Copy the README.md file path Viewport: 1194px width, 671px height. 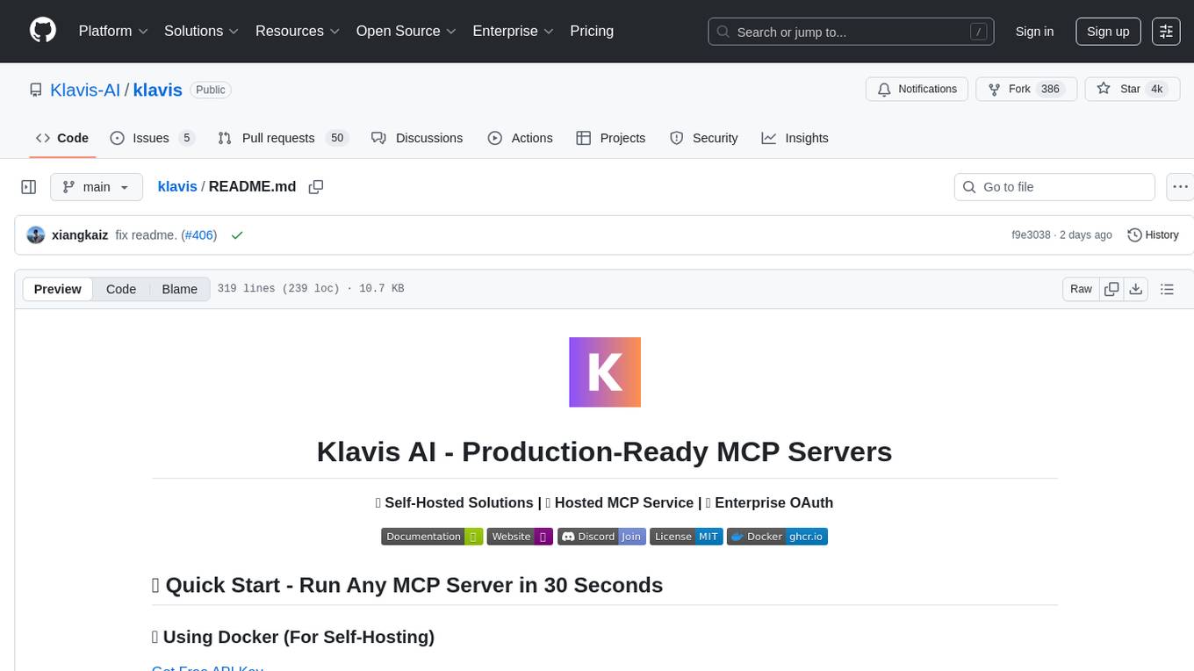click(316, 187)
